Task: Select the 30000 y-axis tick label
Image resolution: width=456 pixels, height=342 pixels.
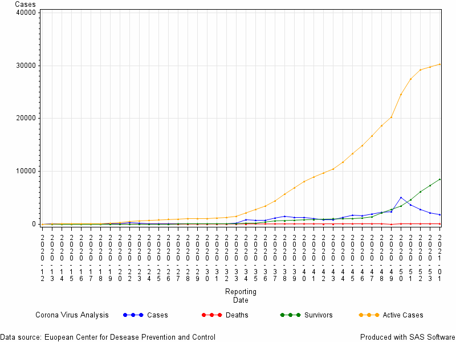Action: click(x=27, y=66)
